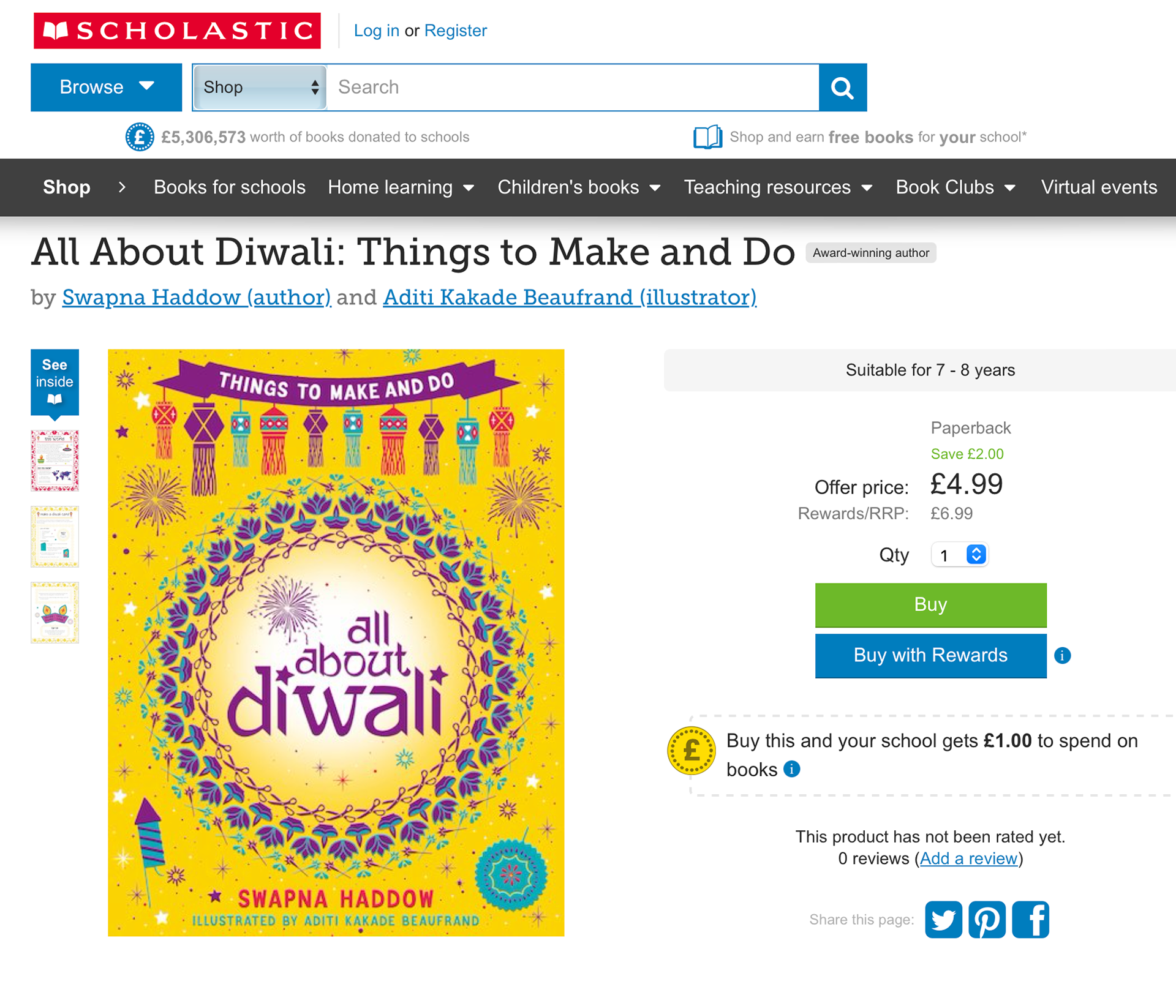
Task: Share this page on Pinterest
Action: (x=987, y=919)
